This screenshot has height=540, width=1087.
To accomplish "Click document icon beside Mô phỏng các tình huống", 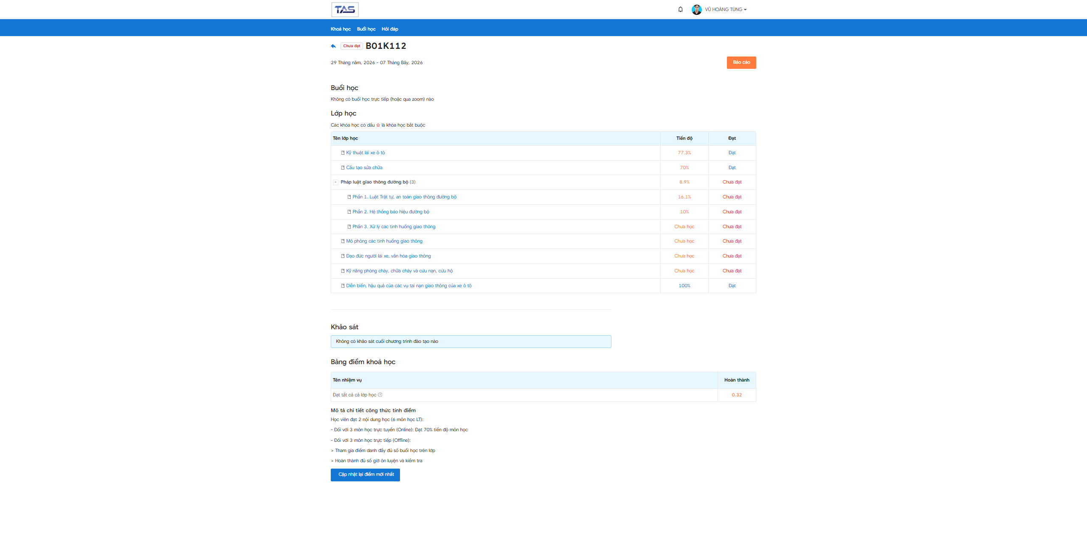I will point(343,241).
